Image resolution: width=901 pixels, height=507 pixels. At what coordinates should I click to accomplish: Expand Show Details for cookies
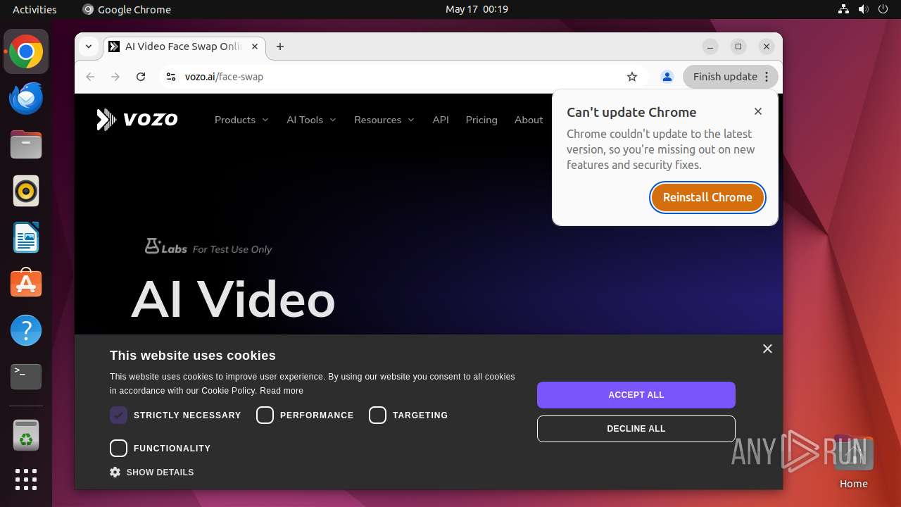pos(152,472)
